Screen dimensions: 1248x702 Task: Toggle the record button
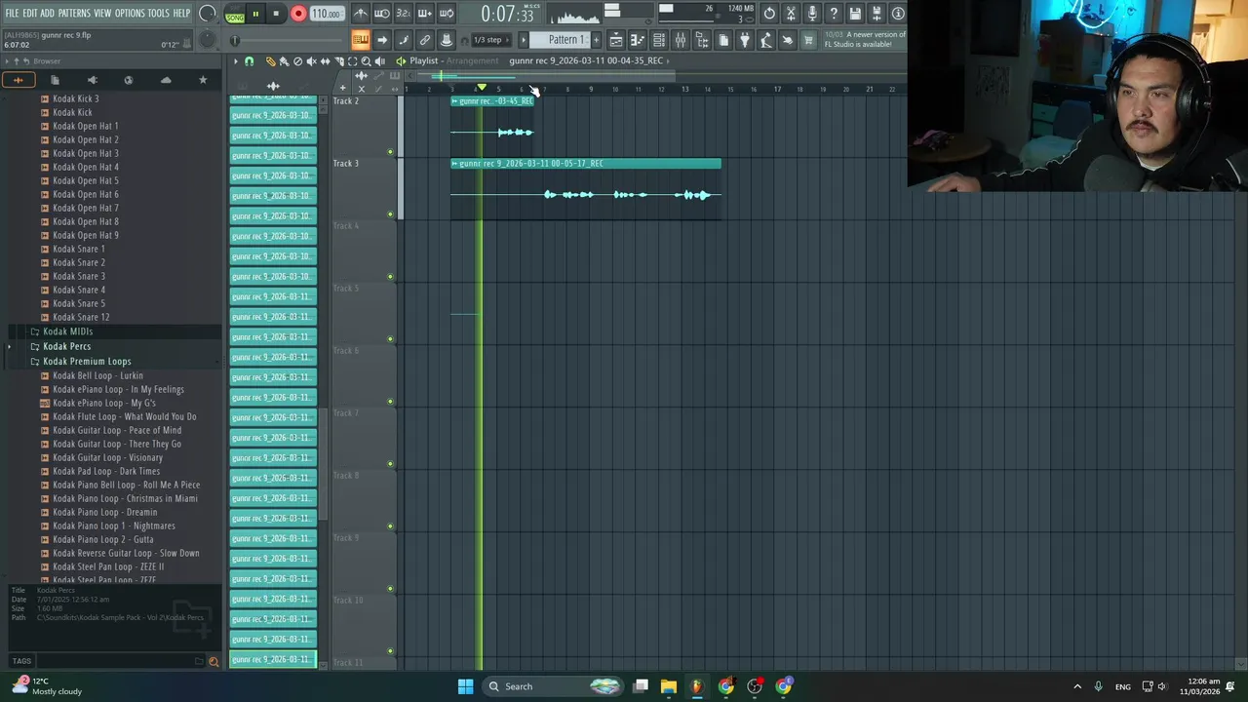(x=298, y=14)
